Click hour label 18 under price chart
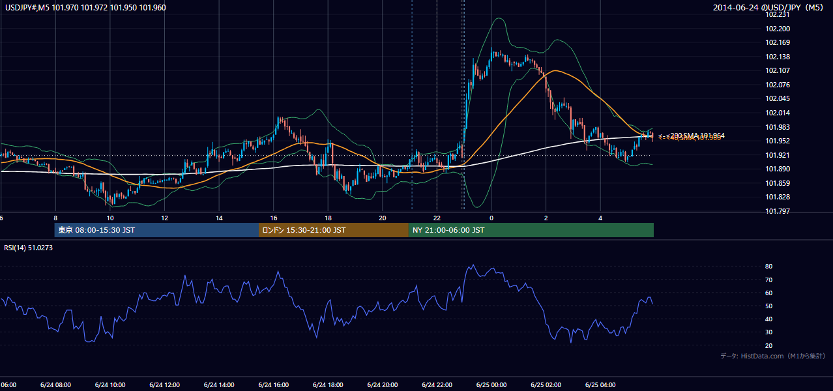The width and height of the screenshot is (833, 391). click(x=328, y=218)
